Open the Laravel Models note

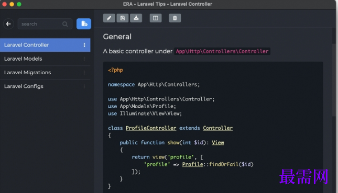point(45,59)
